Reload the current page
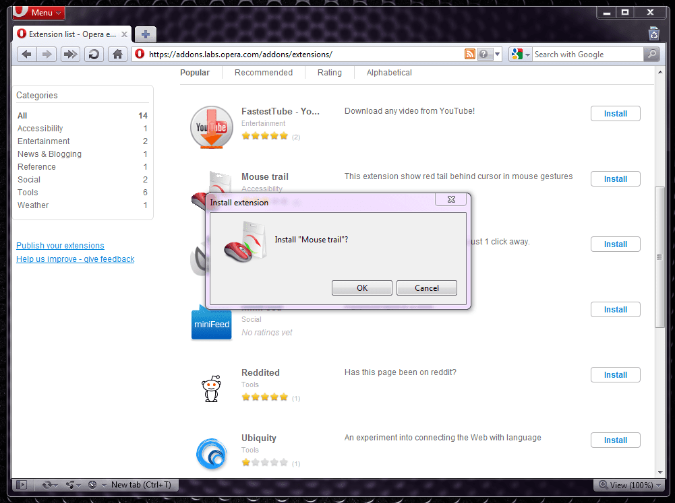Viewport: 675px width, 503px height. [x=94, y=55]
